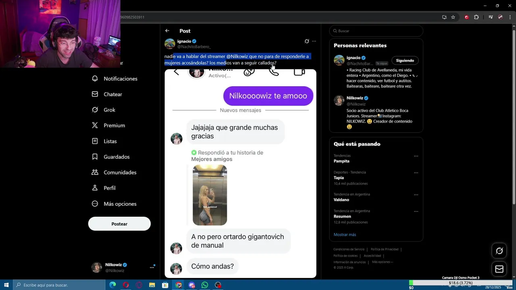
Task: Click the Siguiendo button for ignacio
Action: coord(405,60)
